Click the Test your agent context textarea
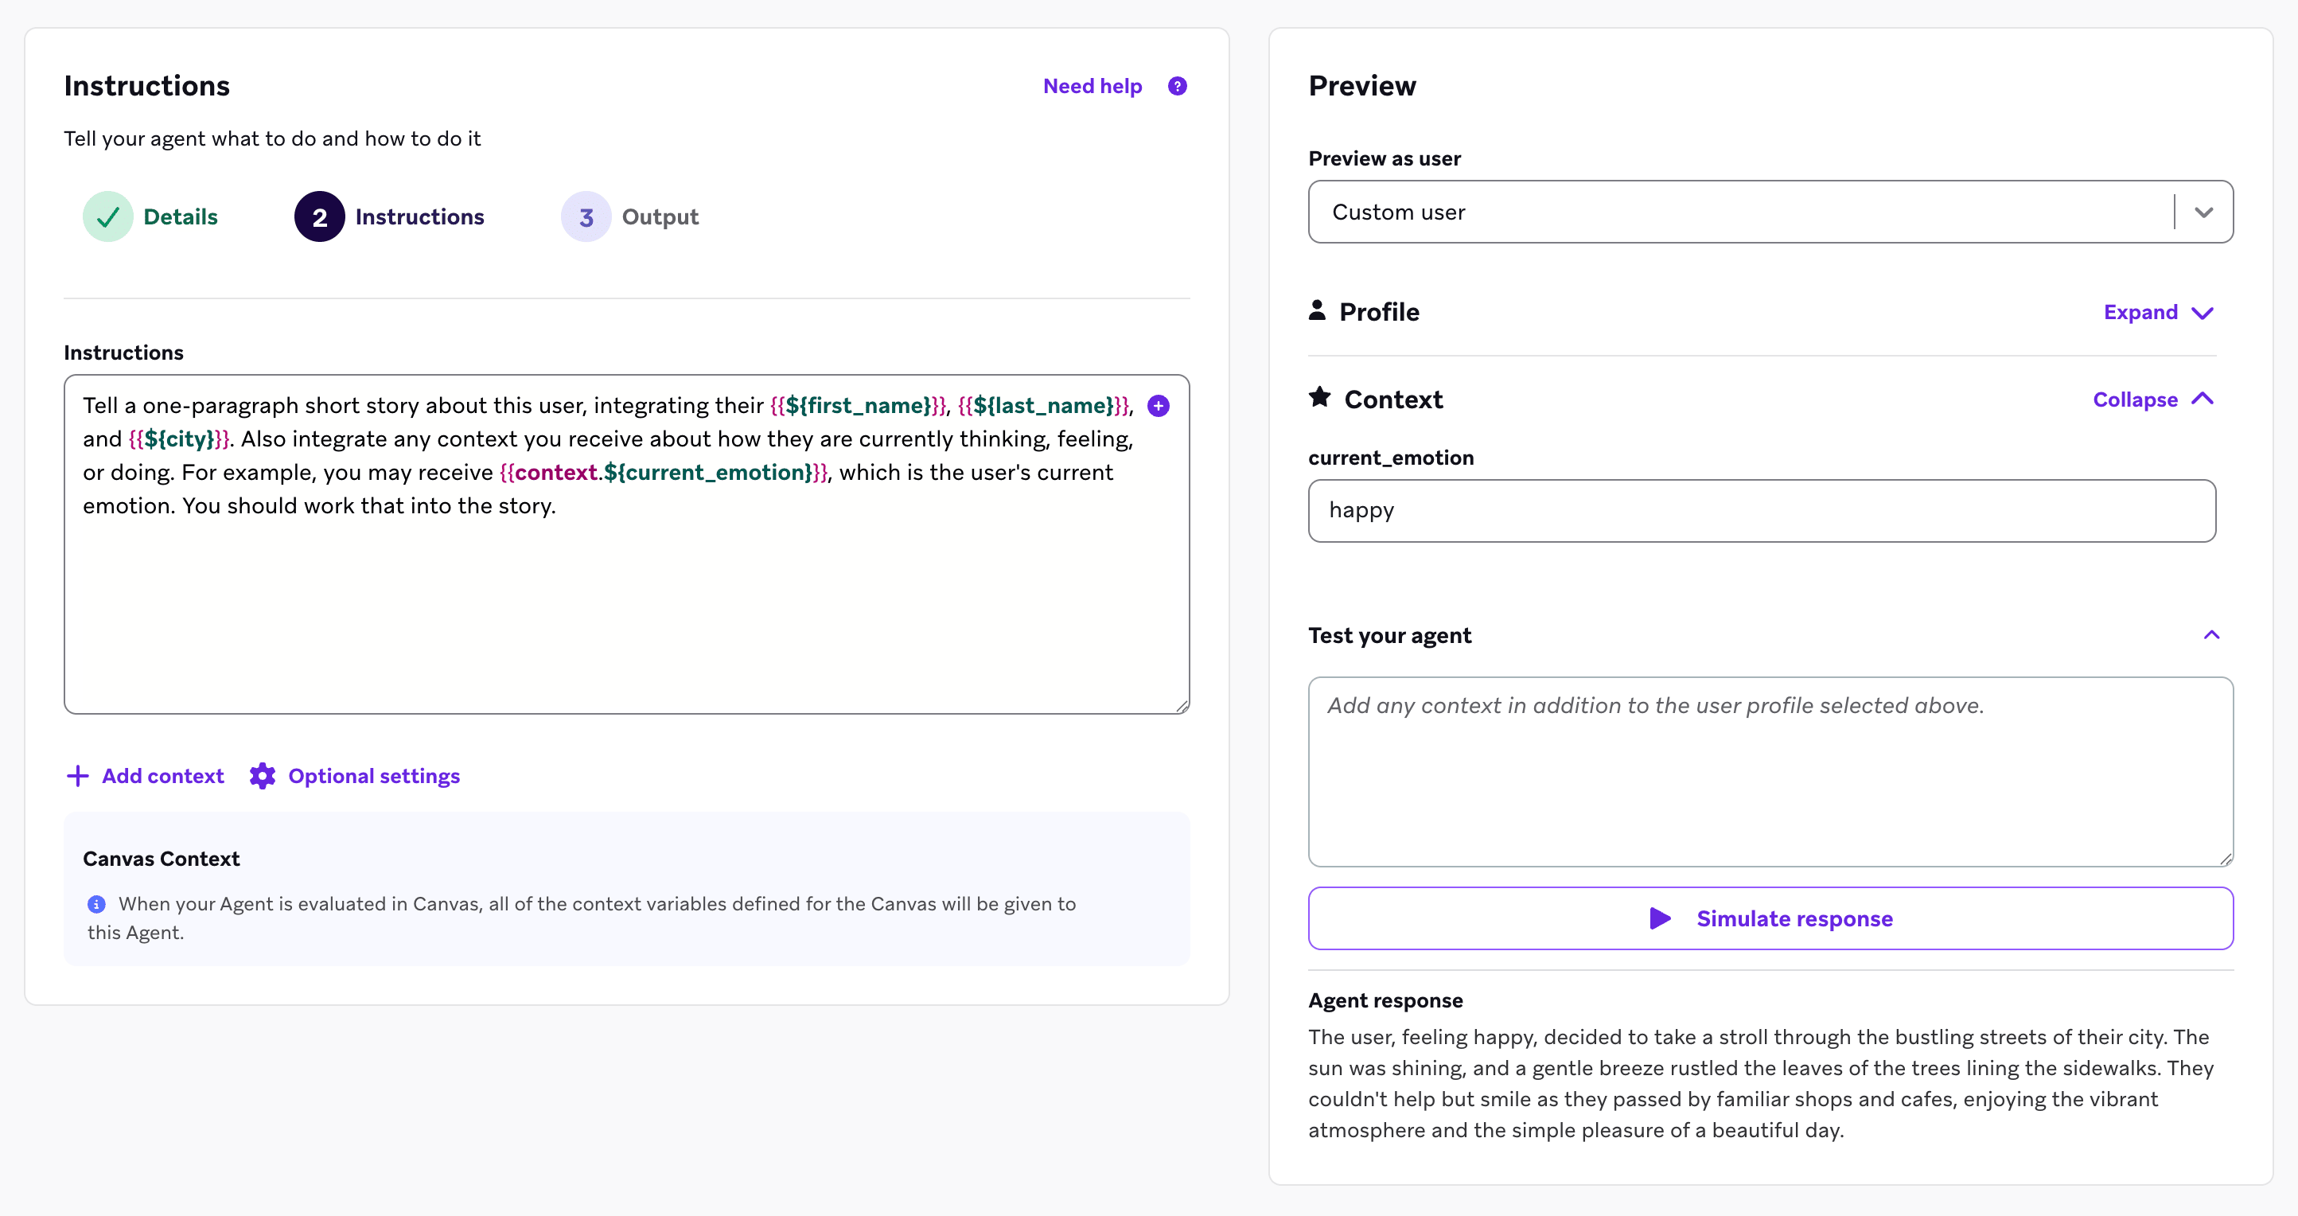The image size is (2298, 1216). 1770,771
